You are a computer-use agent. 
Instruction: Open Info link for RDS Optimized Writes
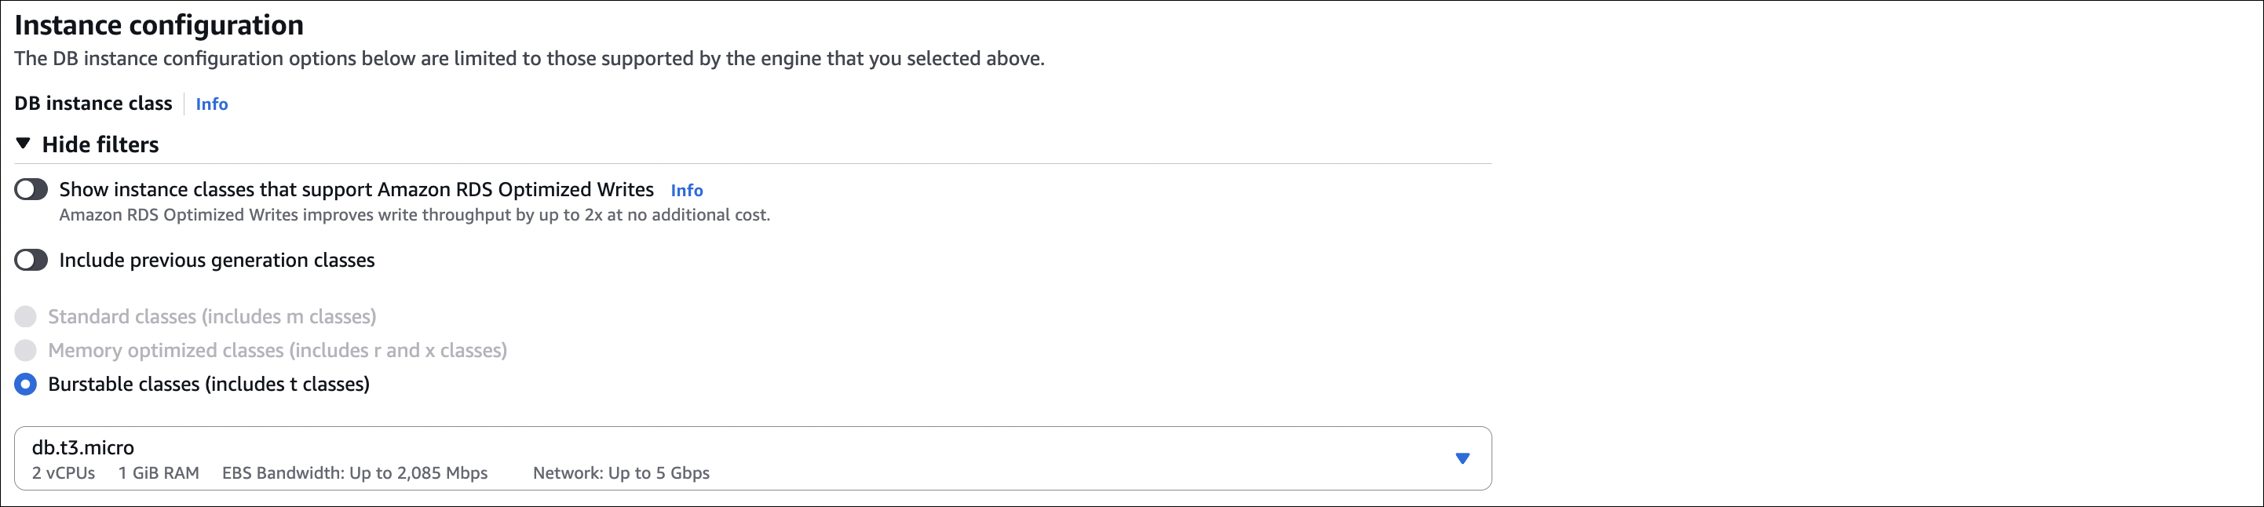coord(686,191)
